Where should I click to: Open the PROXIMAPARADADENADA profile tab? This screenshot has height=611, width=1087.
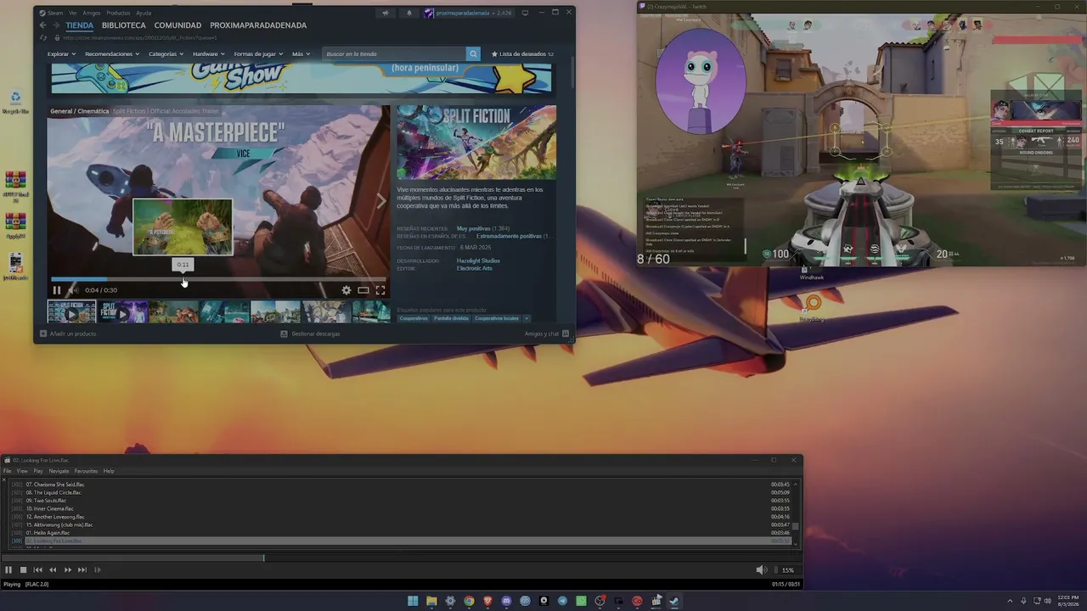tap(258, 25)
